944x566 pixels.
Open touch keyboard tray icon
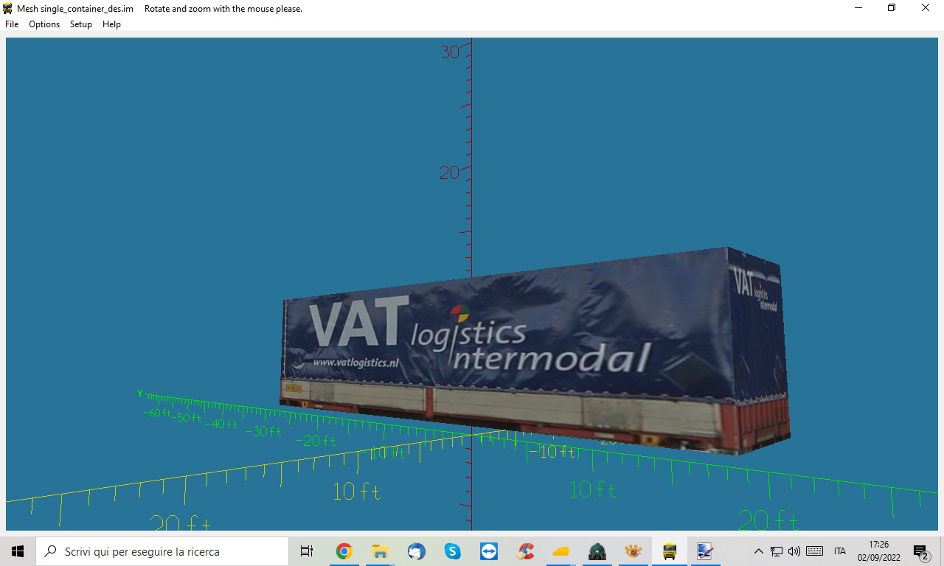pos(814,551)
